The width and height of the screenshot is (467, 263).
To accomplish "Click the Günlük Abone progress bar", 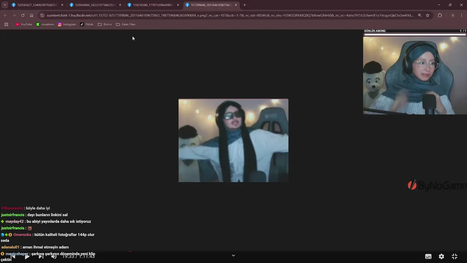I will 415,35.
